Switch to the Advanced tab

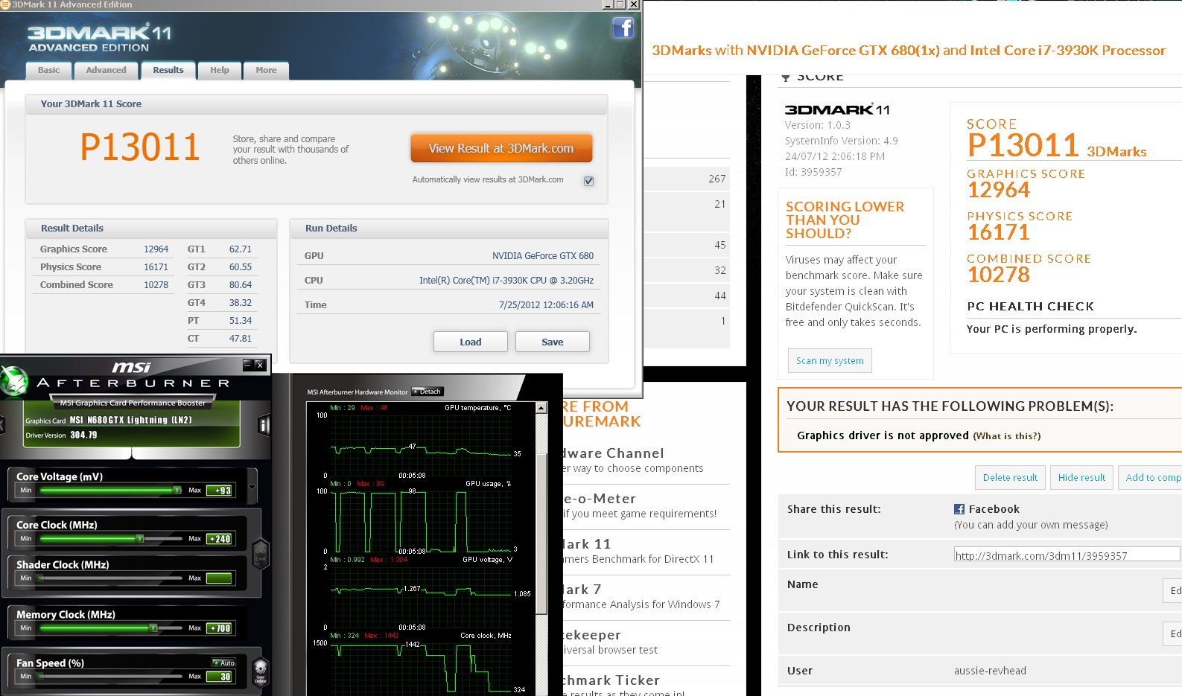coord(106,70)
